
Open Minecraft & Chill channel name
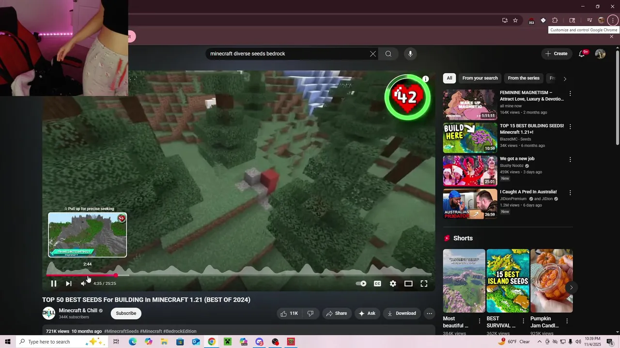point(78,310)
